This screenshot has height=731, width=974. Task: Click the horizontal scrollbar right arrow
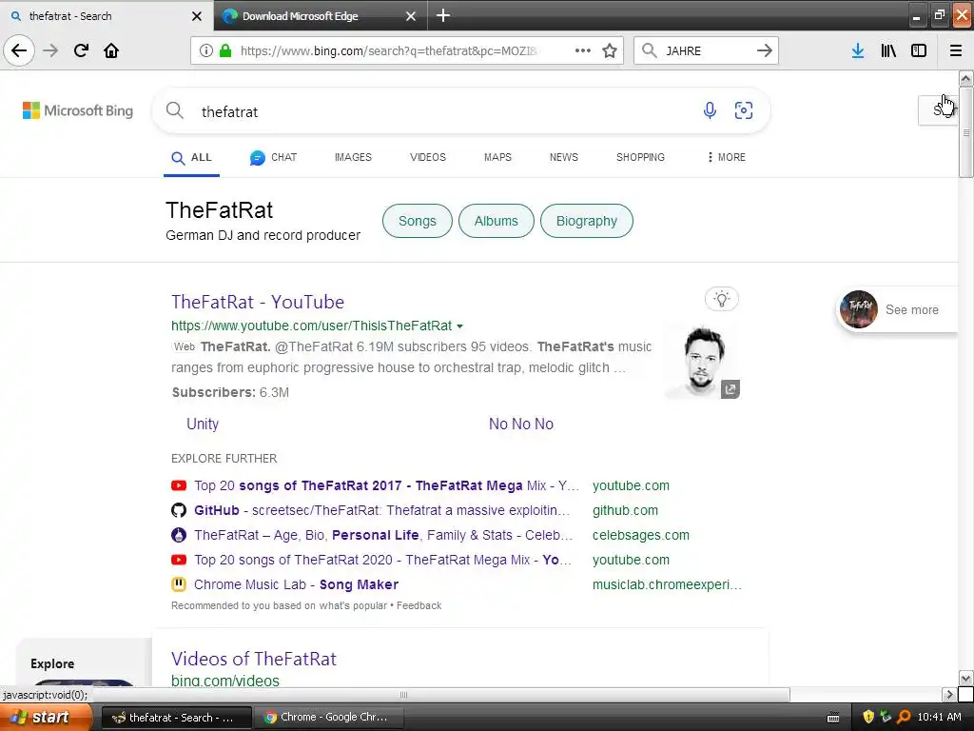pos(949,694)
